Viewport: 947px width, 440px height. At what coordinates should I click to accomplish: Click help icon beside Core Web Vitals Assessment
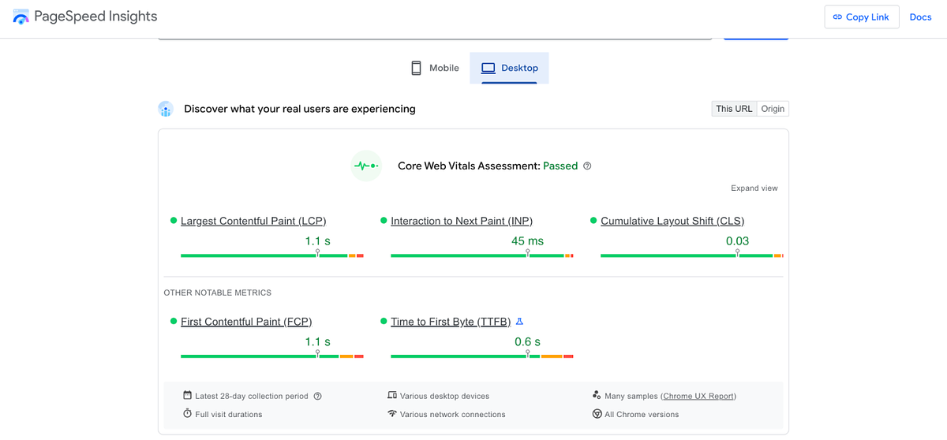pos(587,166)
